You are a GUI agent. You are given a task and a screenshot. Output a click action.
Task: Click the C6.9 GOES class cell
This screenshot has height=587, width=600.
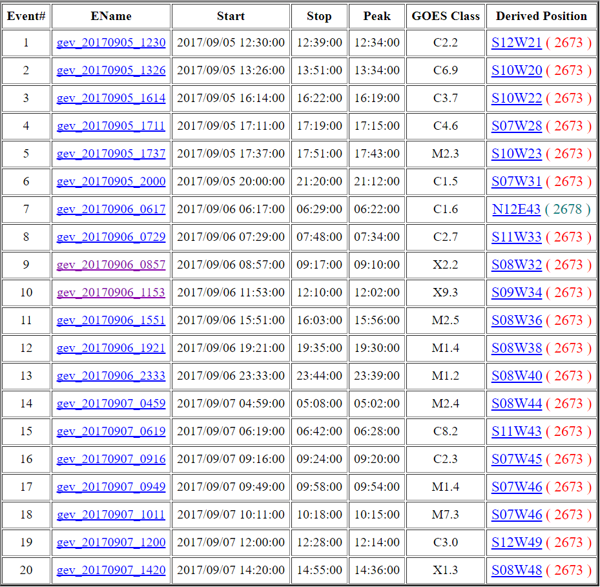[446, 70]
